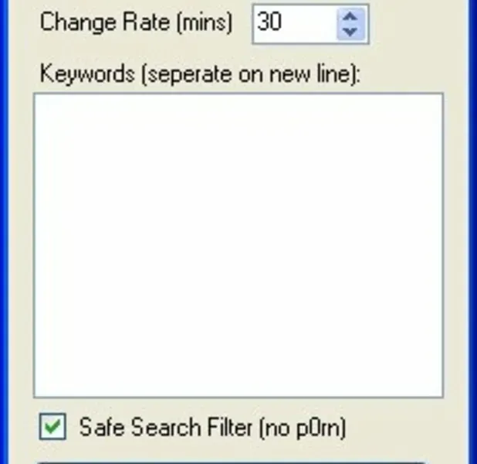The image size is (477, 464).
Task: Click inside the Keywords text box
Action: [238, 244]
